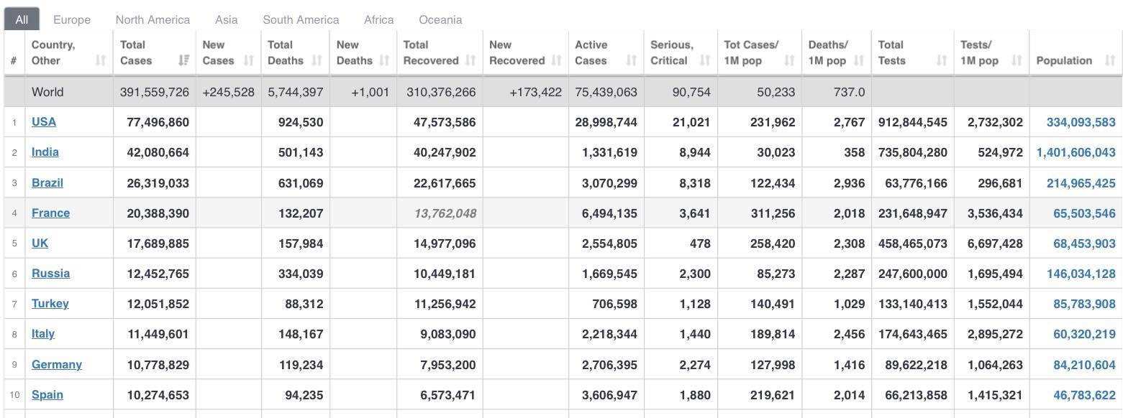Click the India country link
The height and width of the screenshot is (418, 1123).
coord(45,152)
